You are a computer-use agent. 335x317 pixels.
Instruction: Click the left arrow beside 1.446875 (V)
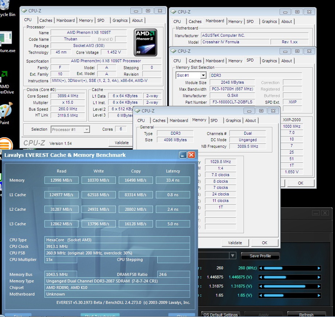260,277
